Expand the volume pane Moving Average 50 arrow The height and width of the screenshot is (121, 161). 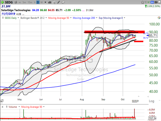(44, 107)
